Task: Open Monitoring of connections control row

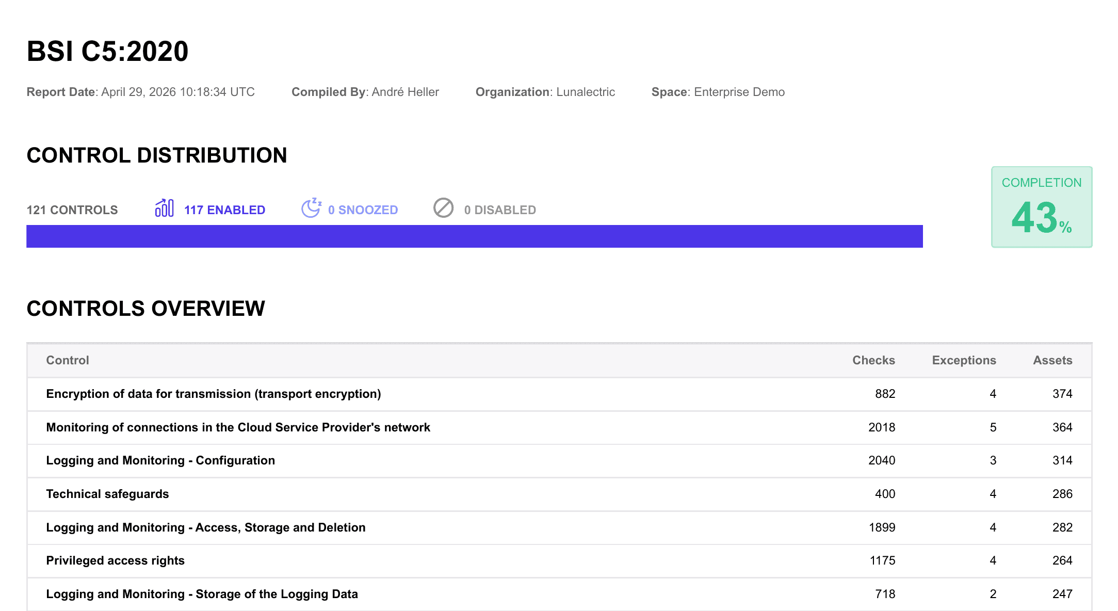Action: click(559, 428)
